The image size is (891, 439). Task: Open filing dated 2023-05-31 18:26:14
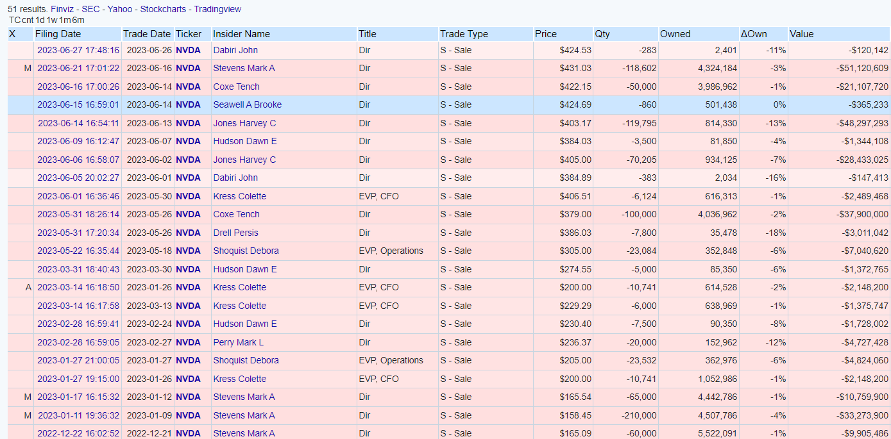(78, 214)
